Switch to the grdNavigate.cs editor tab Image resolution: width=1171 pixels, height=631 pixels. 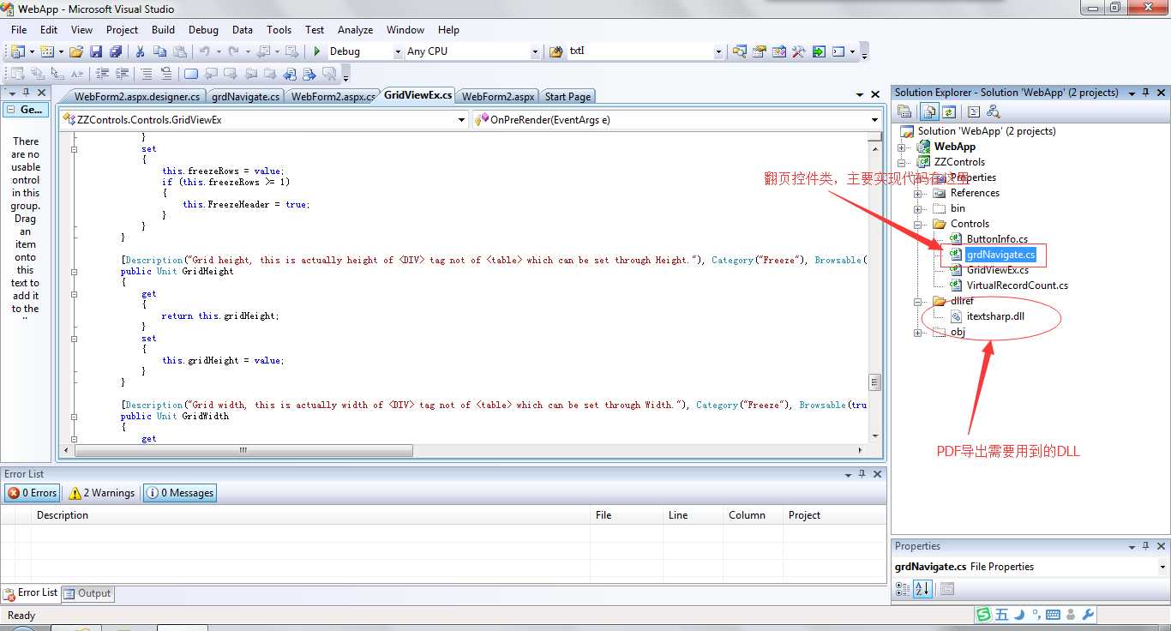[x=245, y=97]
